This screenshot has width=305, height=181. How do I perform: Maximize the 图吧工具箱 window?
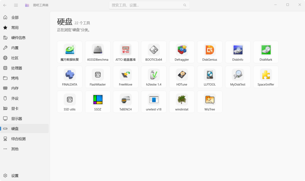pos(287,5)
